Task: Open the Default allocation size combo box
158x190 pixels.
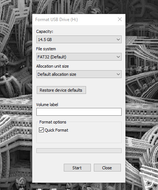Action: [79, 74]
